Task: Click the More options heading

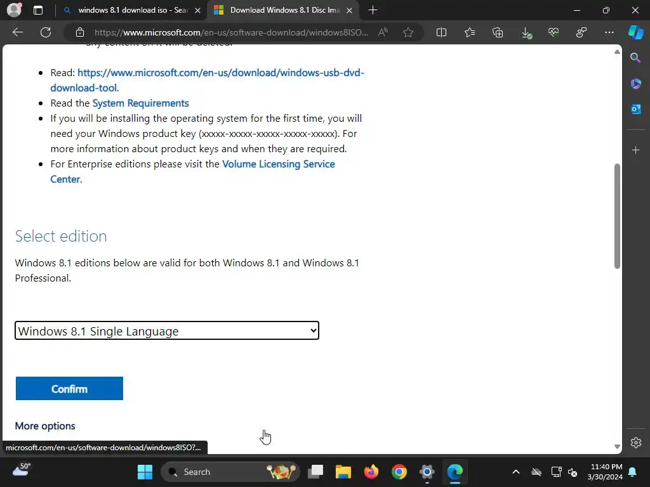Action: pyautogui.click(x=45, y=425)
